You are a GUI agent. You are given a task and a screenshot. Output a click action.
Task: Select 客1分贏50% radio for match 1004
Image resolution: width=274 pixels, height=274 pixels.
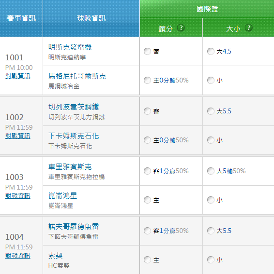point(147,231)
